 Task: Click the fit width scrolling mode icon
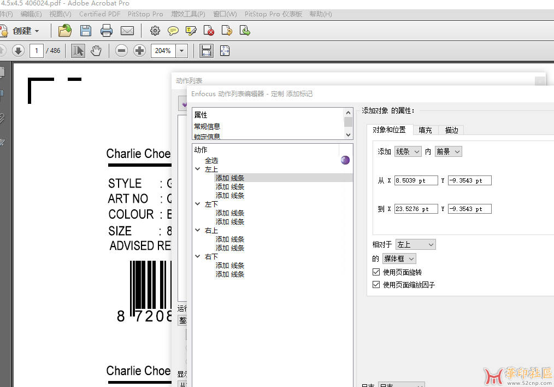pyautogui.click(x=207, y=50)
